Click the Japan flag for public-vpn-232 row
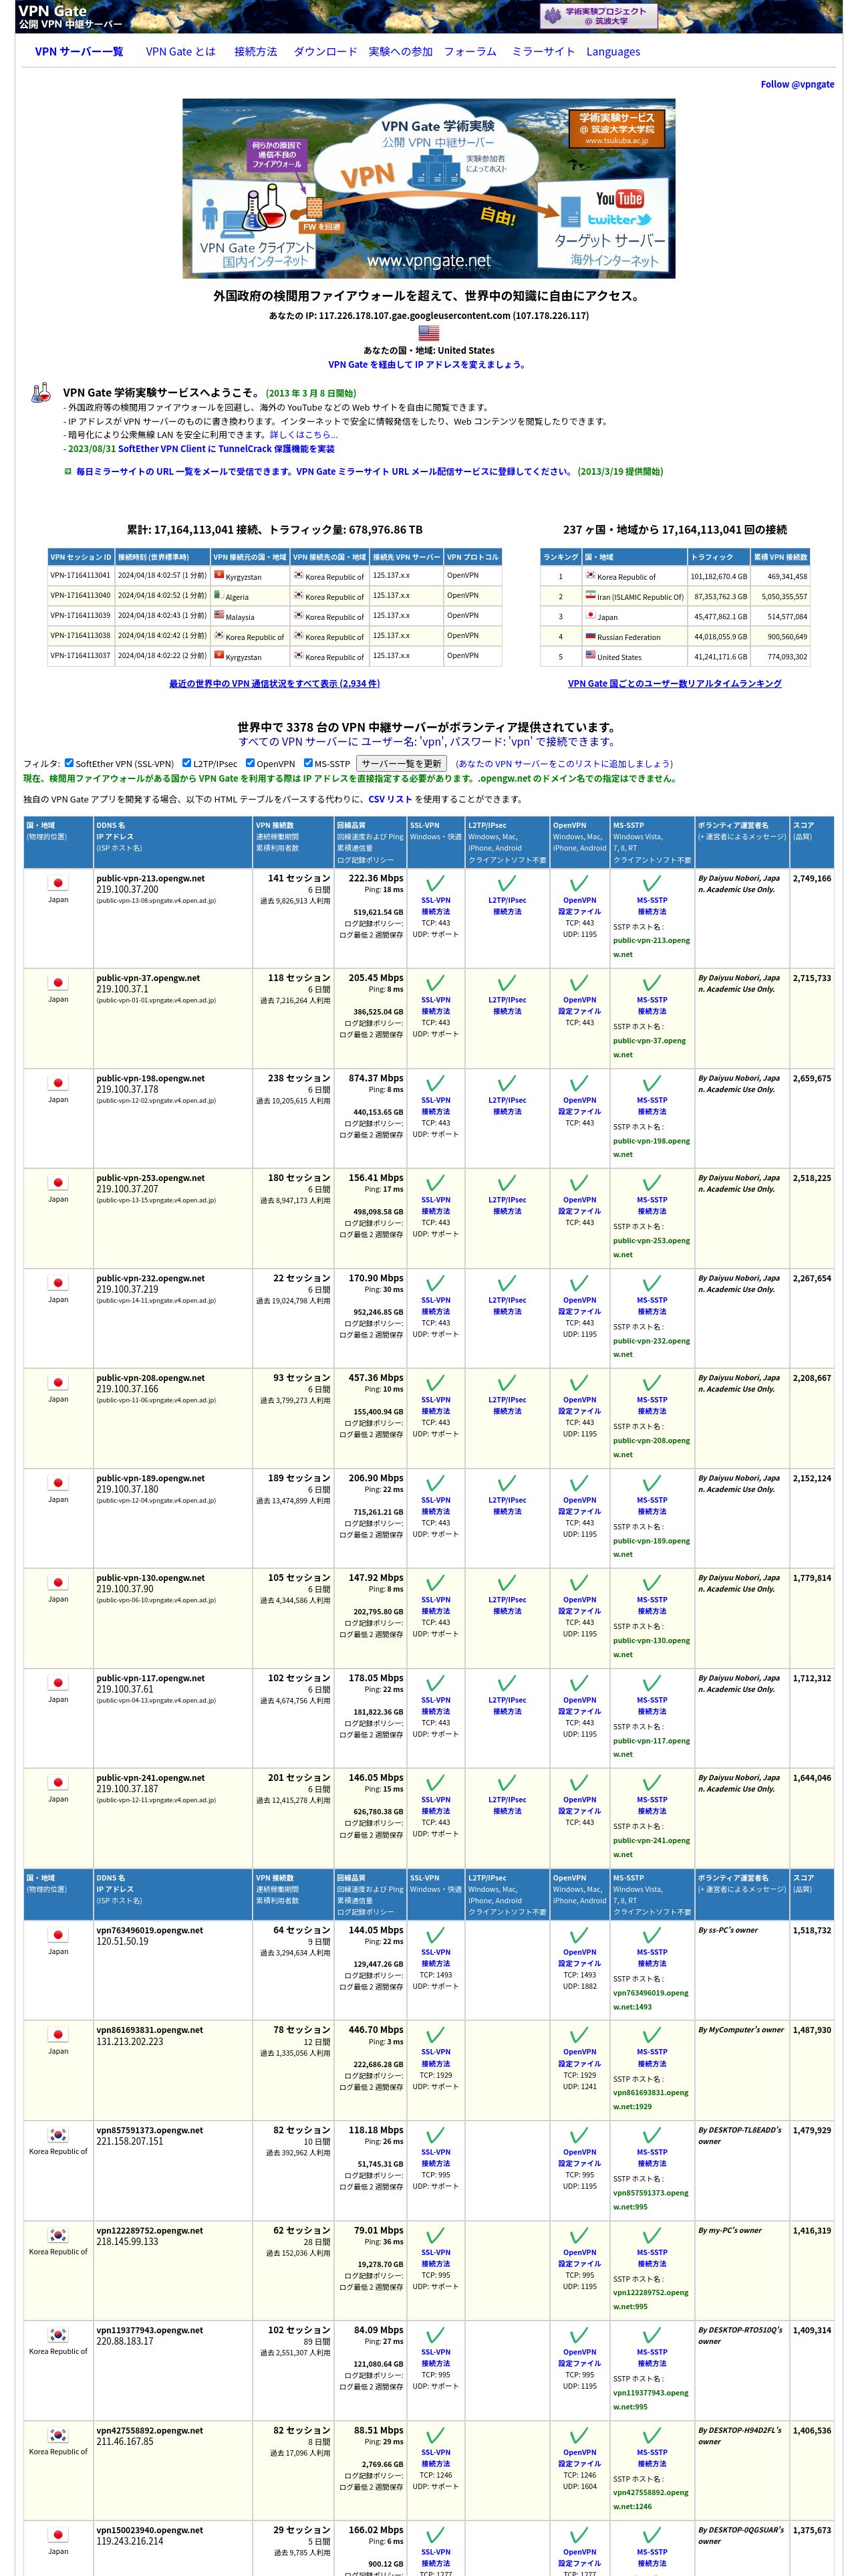This screenshot has height=2576, width=858. (58, 1283)
